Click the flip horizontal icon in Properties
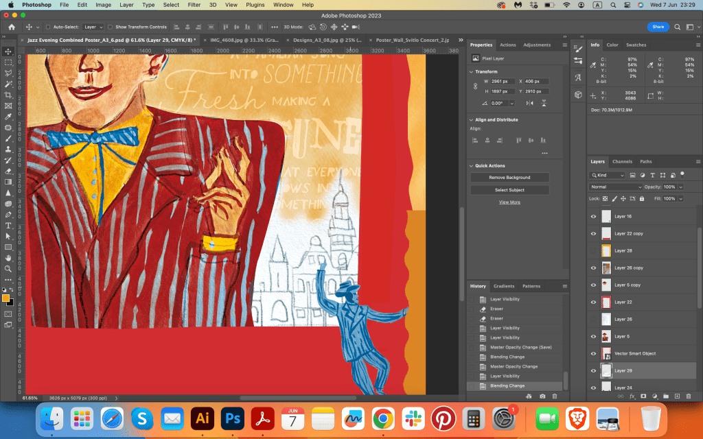703x439 pixels. click(x=529, y=103)
